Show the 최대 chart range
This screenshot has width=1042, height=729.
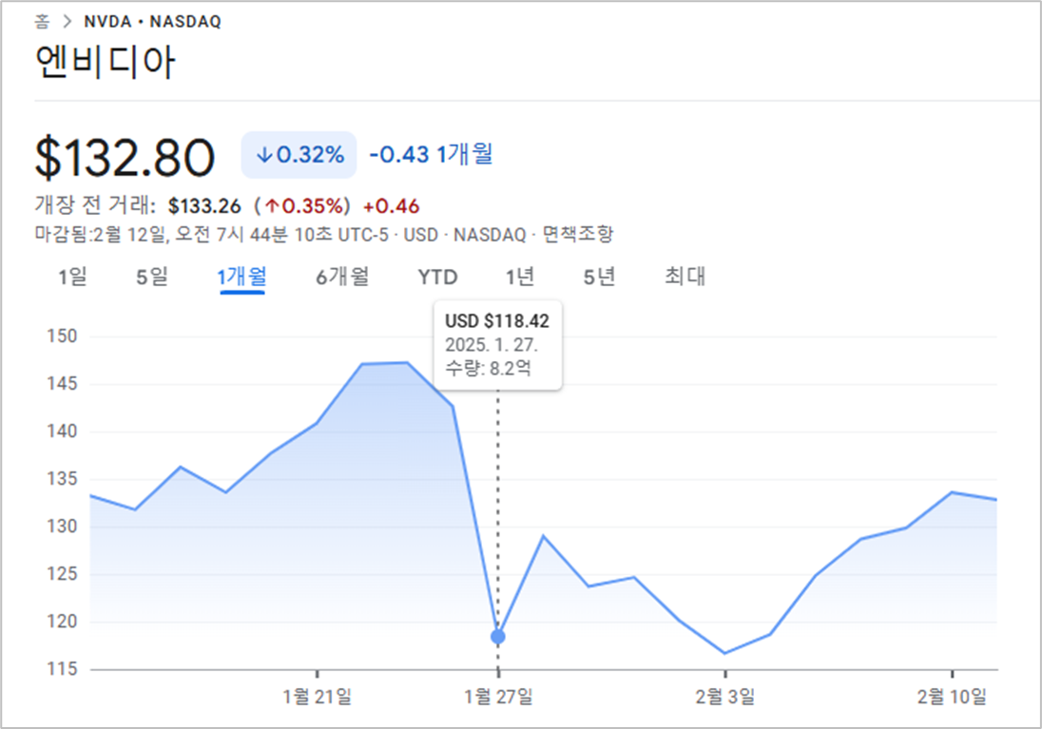(685, 277)
